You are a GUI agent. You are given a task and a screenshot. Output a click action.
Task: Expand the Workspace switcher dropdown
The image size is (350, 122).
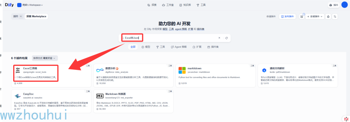tap(30, 5)
